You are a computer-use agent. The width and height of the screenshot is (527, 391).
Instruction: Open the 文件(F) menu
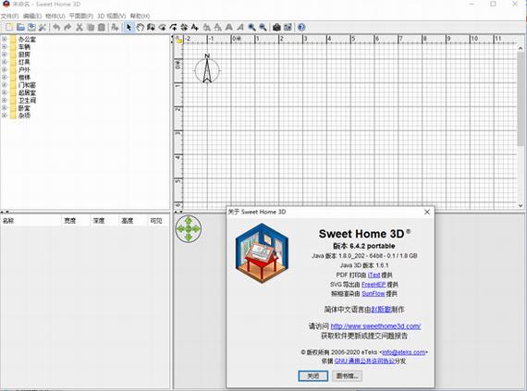[x=10, y=16]
